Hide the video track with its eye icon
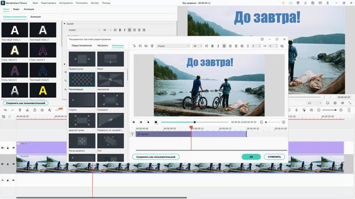 13,164
